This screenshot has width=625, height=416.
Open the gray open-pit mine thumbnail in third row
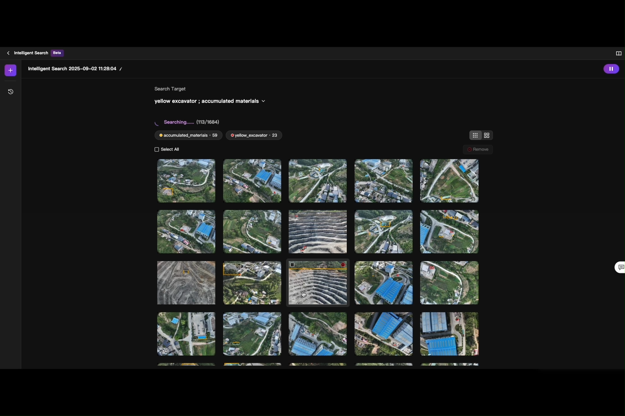186,283
